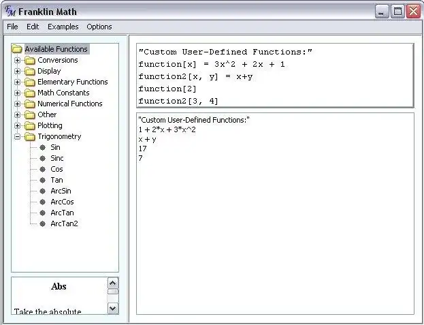Minimize the Franklin Math window
The image size is (424, 325).
382,12
